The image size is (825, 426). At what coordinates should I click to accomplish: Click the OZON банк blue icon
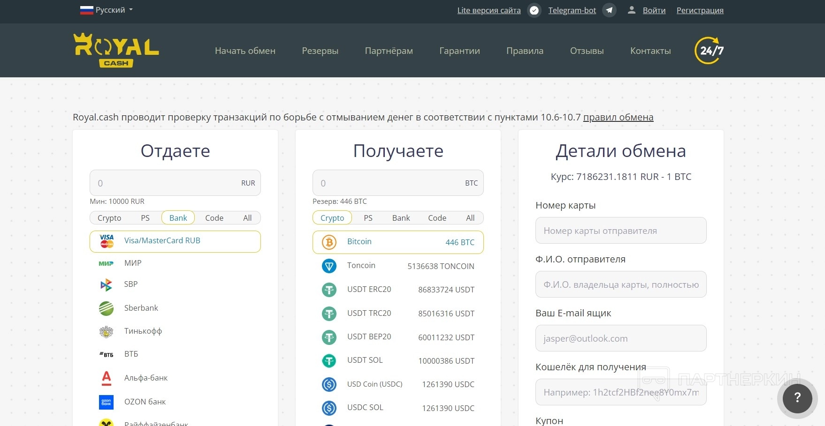[107, 402]
